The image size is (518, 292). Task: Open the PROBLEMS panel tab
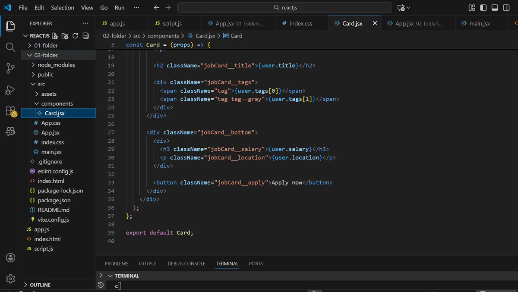point(117,264)
